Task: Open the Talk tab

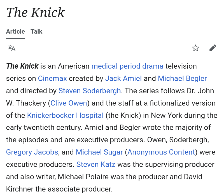Action: point(36,31)
